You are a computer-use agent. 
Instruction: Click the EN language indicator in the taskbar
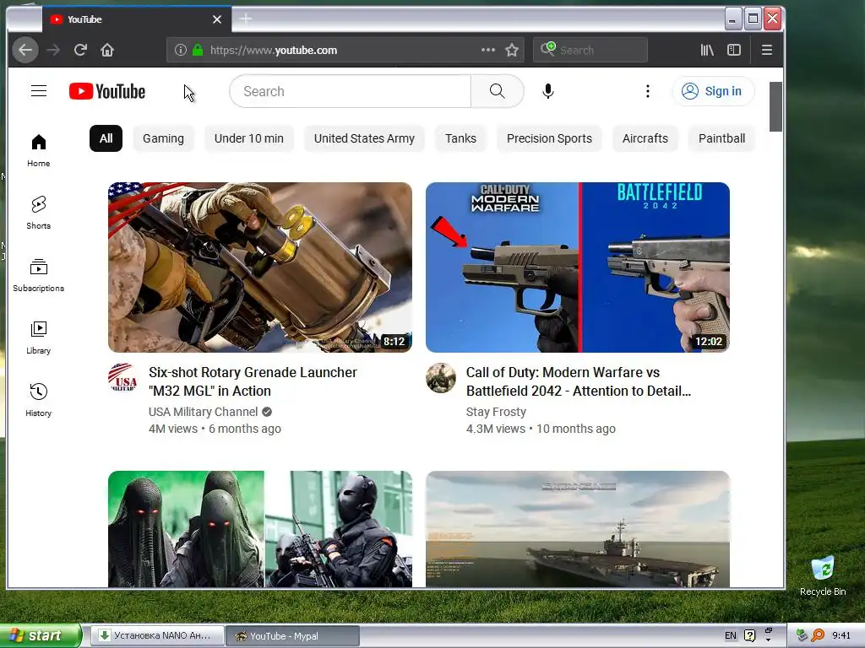coord(731,635)
